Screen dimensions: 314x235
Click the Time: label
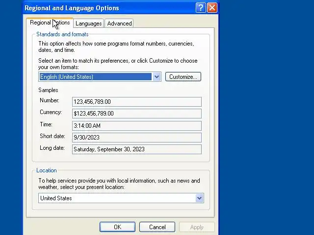46,124
